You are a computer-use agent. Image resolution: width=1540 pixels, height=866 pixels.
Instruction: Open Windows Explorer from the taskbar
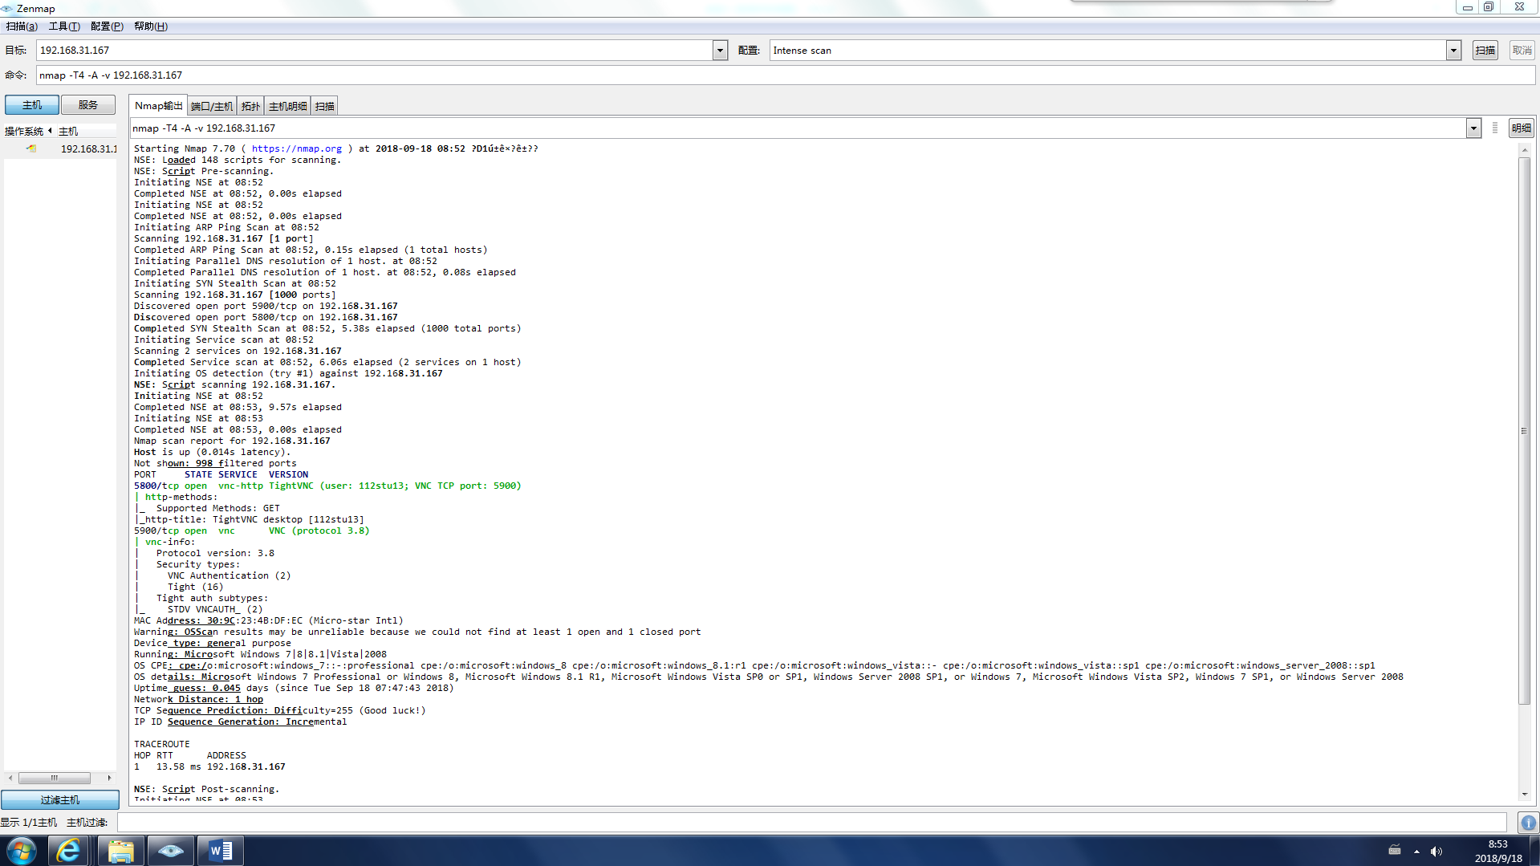[x=120, y=851]
